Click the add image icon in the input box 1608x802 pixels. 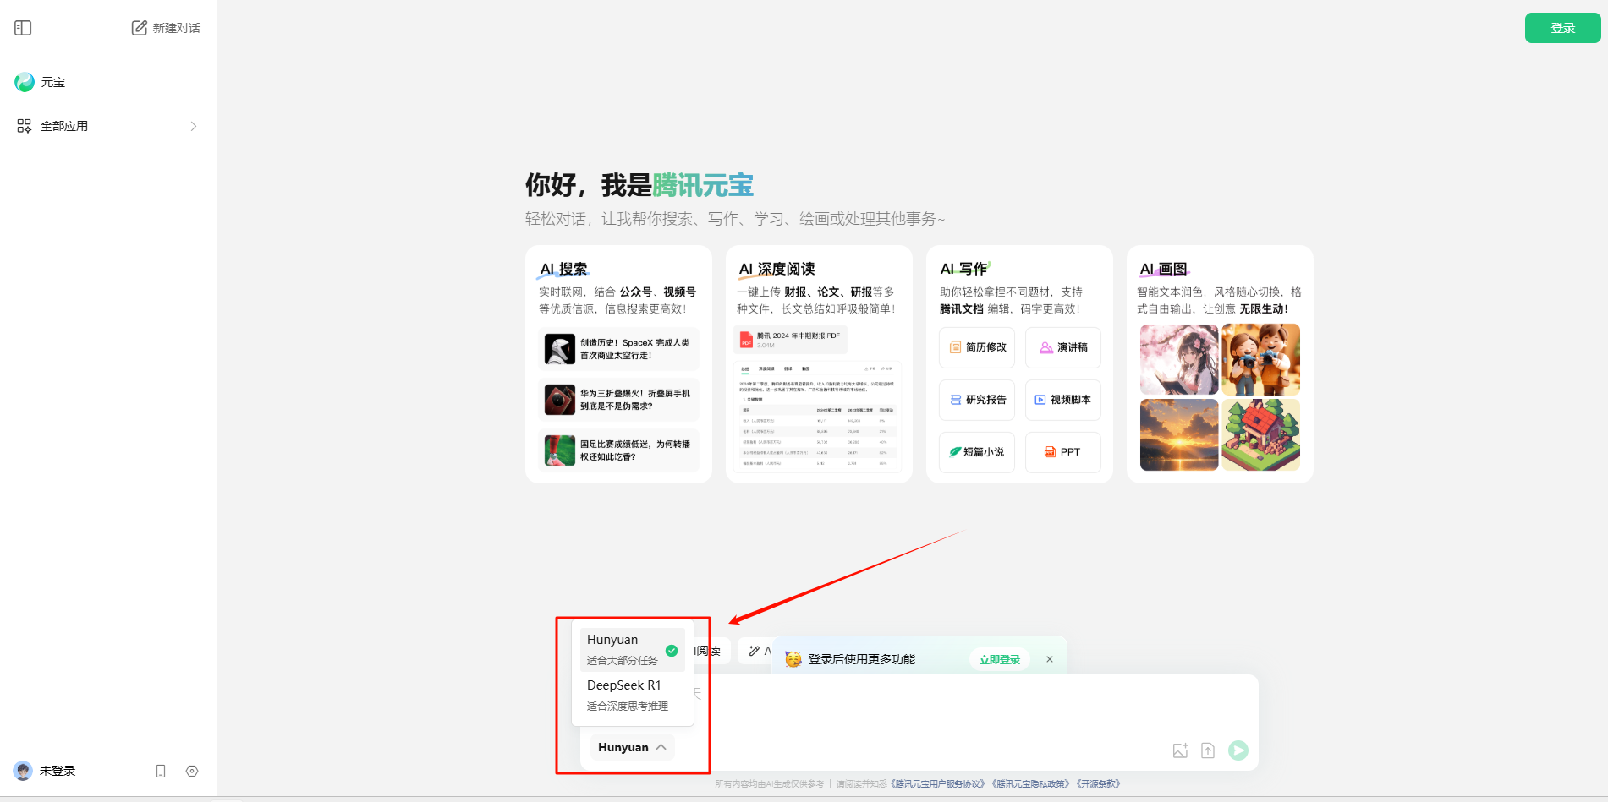[1180, 750]
